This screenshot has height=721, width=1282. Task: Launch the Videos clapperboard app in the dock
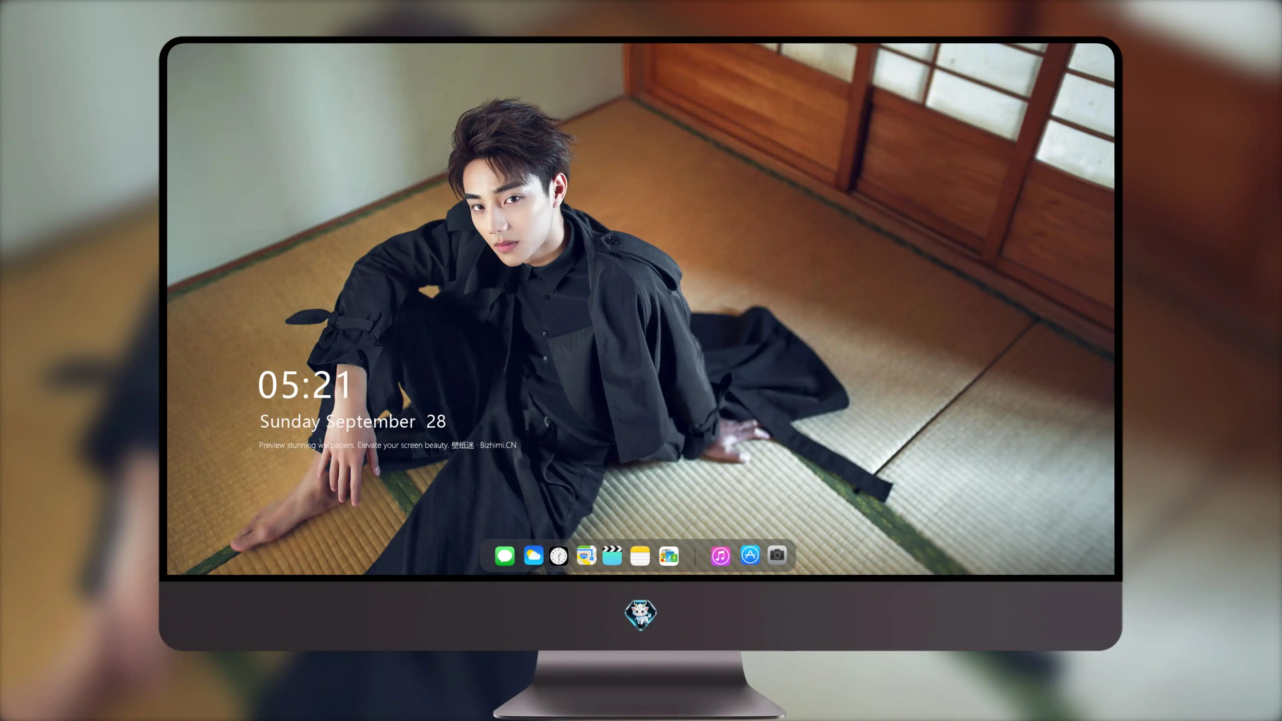[x=612, y=555]
